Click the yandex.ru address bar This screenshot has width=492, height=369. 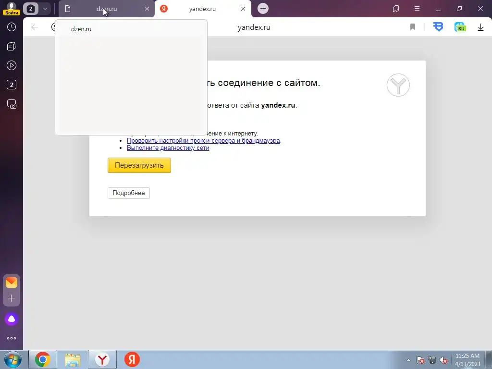pos(254,27)
